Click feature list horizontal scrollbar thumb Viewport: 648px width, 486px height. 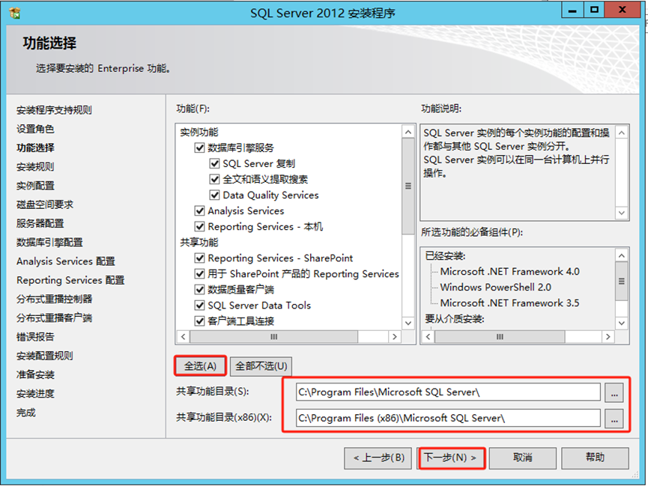point(273,337)
